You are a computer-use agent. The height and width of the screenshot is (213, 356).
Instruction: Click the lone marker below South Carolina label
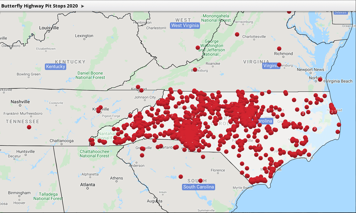181,176
